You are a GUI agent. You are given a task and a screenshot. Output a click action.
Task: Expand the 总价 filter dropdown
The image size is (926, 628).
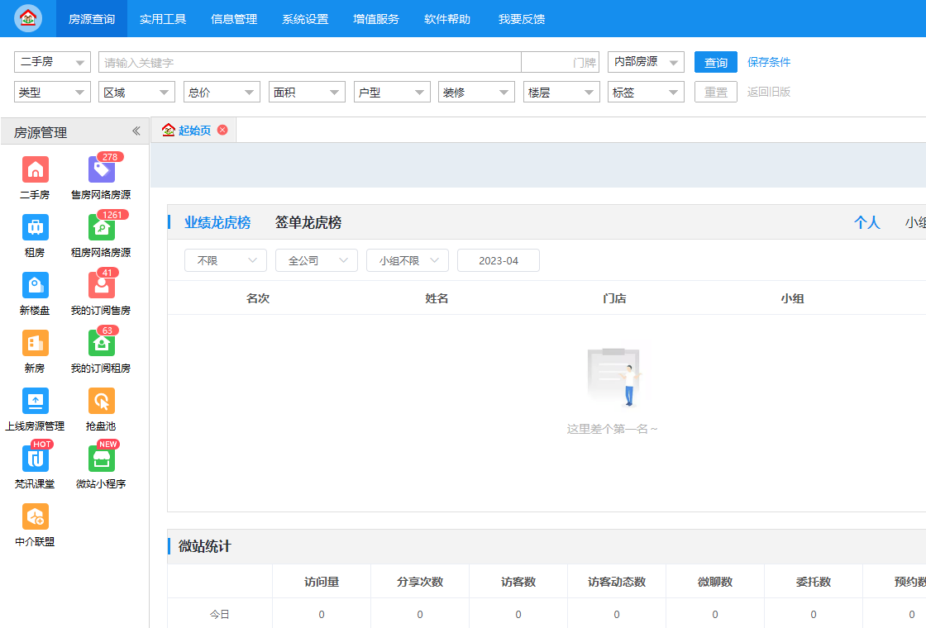point(222,92)
